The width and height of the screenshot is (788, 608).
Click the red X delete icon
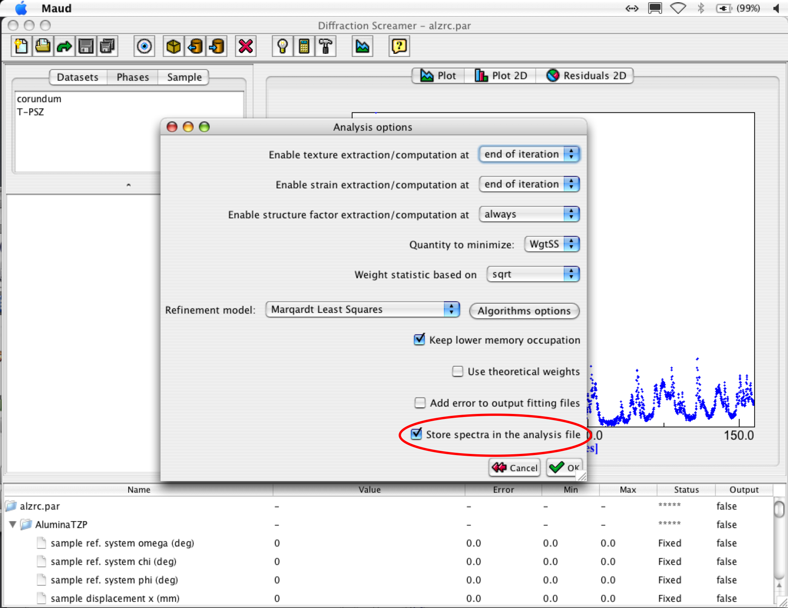(245, 47)
